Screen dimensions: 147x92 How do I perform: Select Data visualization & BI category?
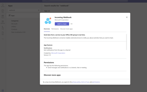tap(18, 32)
